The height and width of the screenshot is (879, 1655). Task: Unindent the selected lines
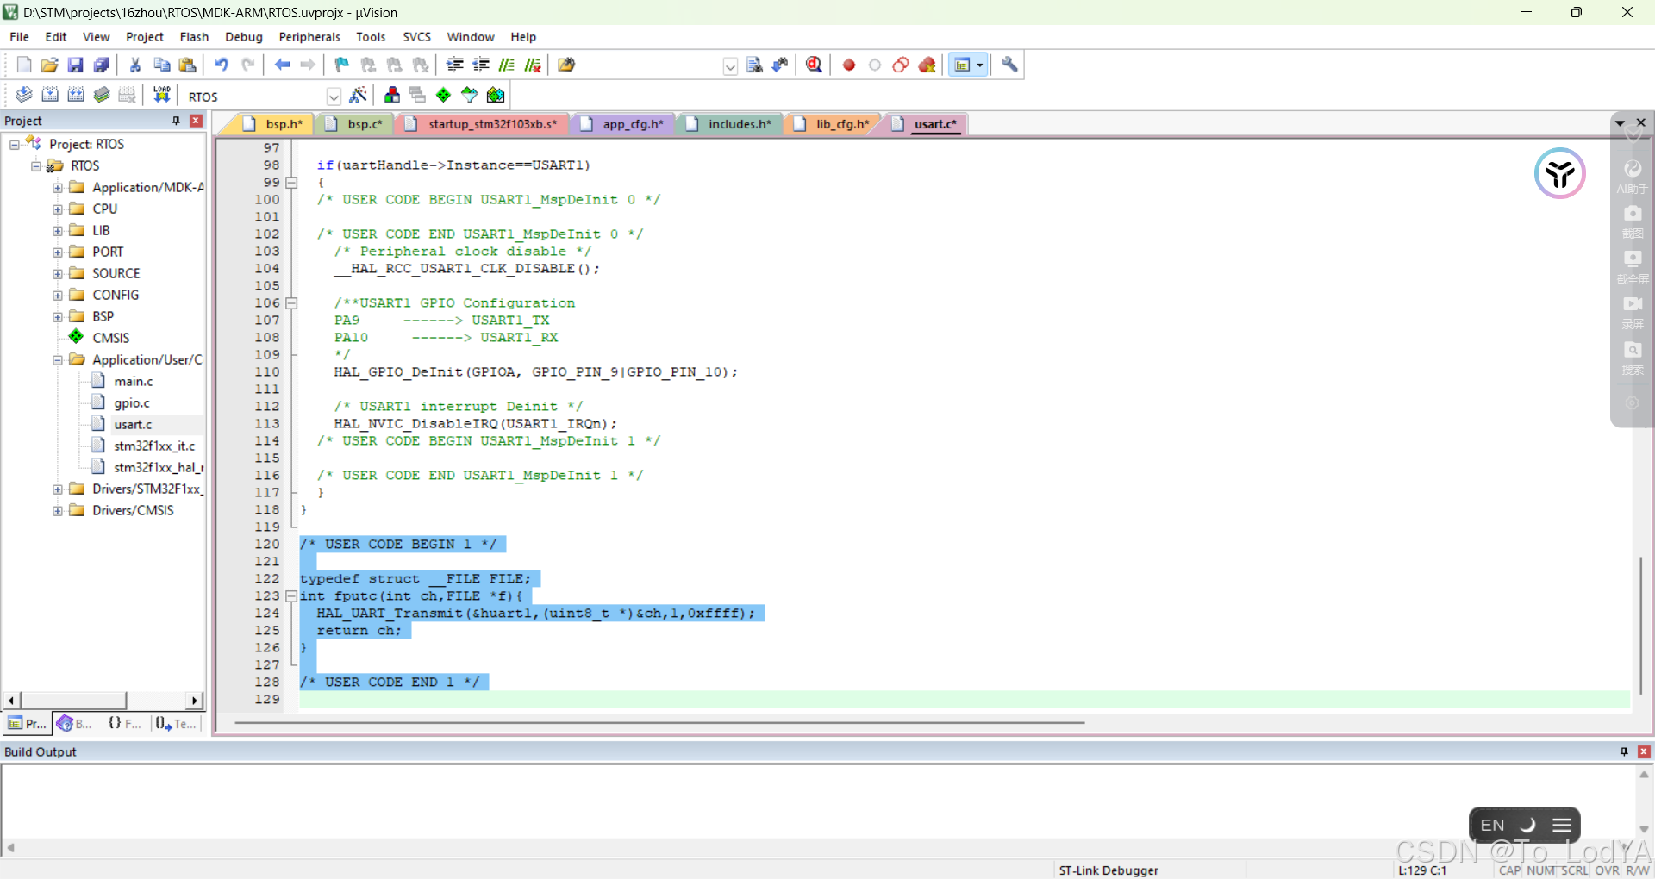(481, 65)
